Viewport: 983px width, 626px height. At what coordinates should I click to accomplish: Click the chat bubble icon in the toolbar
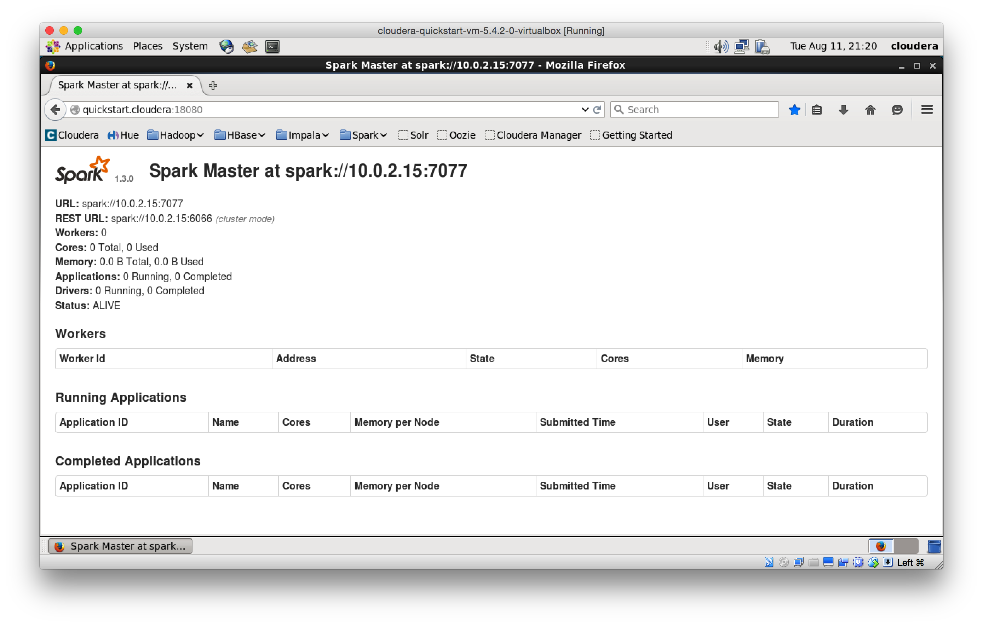coord(897,109)
